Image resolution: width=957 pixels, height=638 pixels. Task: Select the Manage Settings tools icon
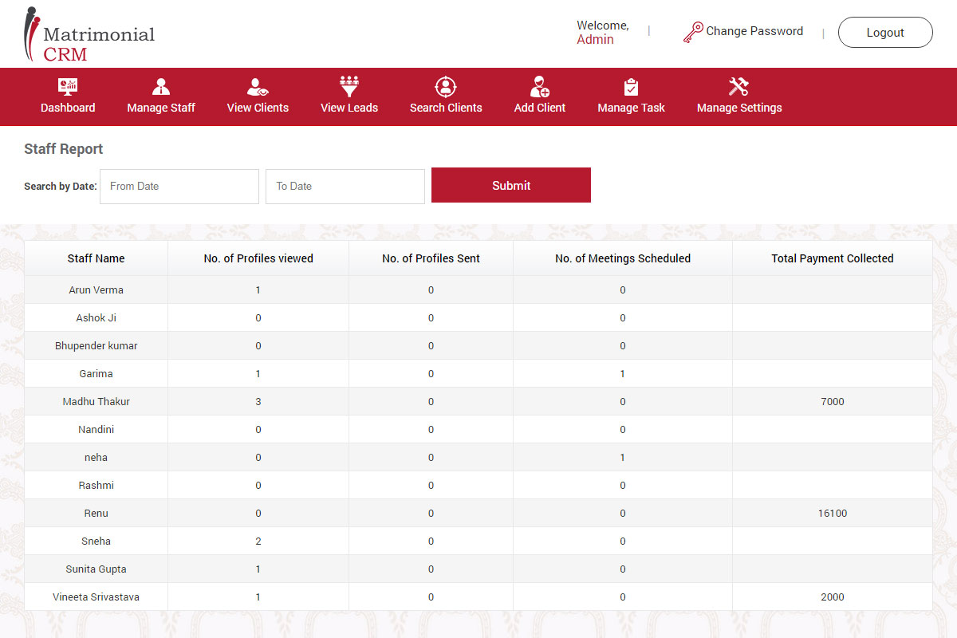coord(738,85)
